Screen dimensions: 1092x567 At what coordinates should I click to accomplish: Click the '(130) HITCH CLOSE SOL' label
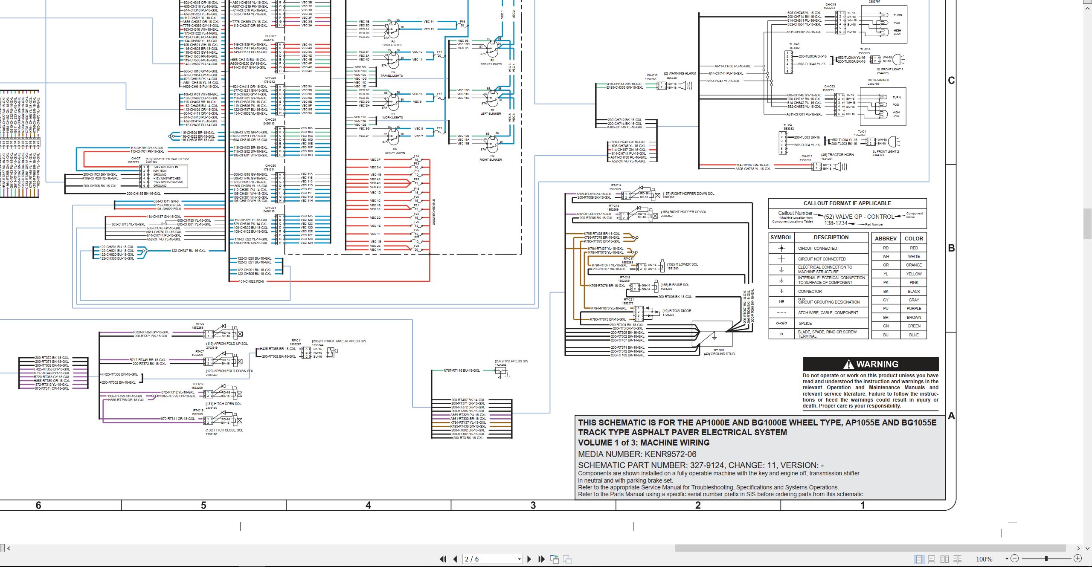tap(224, 430)
